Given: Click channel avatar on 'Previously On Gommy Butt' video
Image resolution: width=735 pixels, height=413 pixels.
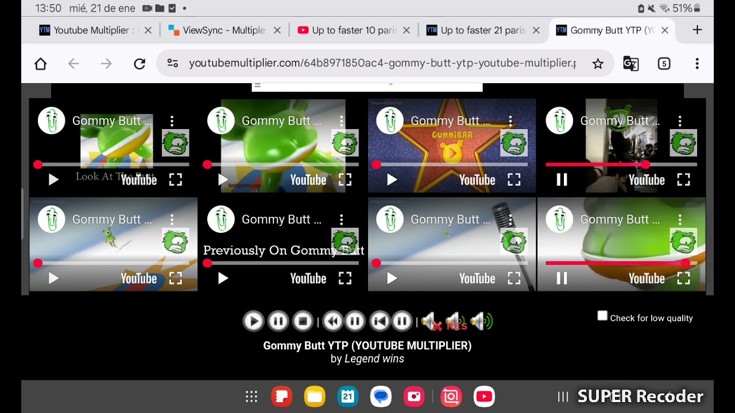Looking at the screenshot, I should (x=221, y=220).
